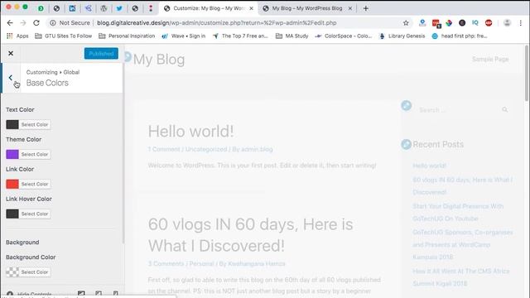The image size is (530, 298).
Task: Click the 1 Comment link
Action: click(164, 149)
